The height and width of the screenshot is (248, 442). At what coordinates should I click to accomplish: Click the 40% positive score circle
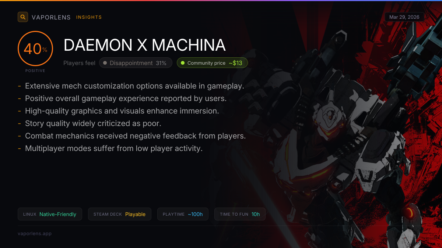pyautogui.click(x=35, y=48)
